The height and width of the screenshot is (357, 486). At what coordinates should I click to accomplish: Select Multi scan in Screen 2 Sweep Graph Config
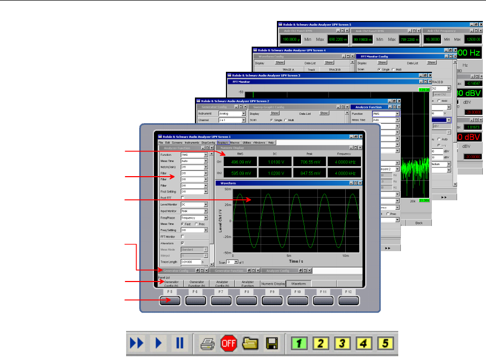pos(286,120)
